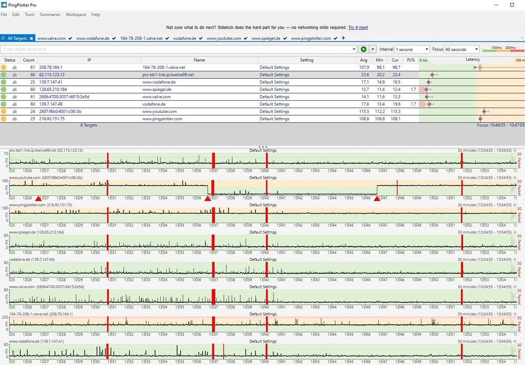Sort by the Count column header
Screen dimensions: 525x365
[28, 60]
